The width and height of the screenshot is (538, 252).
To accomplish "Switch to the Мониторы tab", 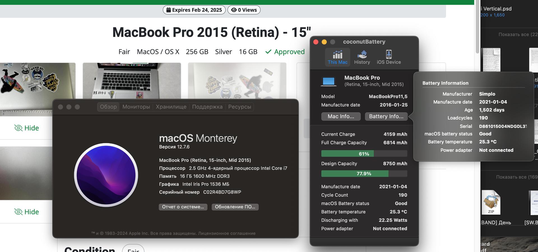I will tap(136, 107).
